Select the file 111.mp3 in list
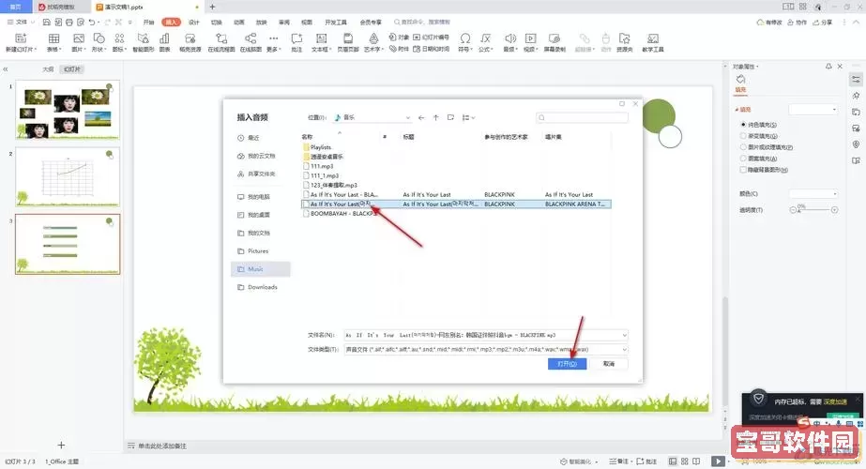 [322, 166]
